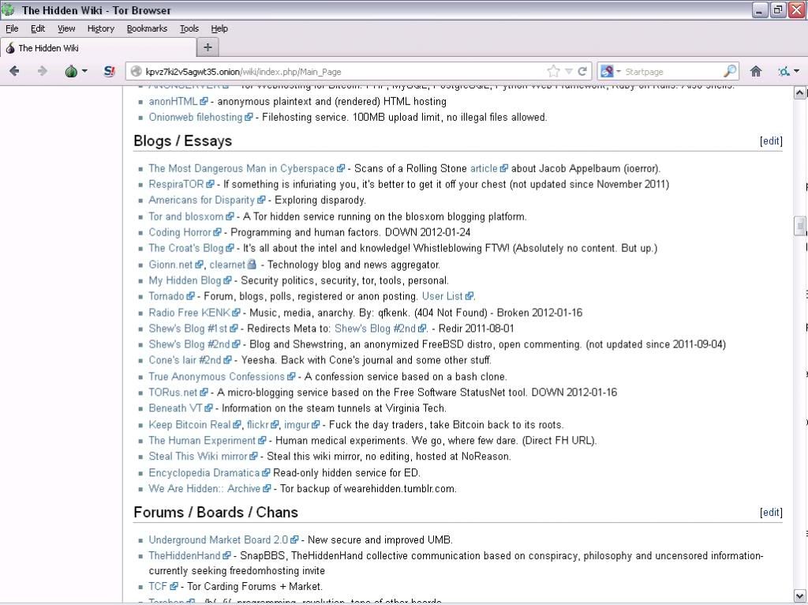Open the RespiraTOR link

176,184
